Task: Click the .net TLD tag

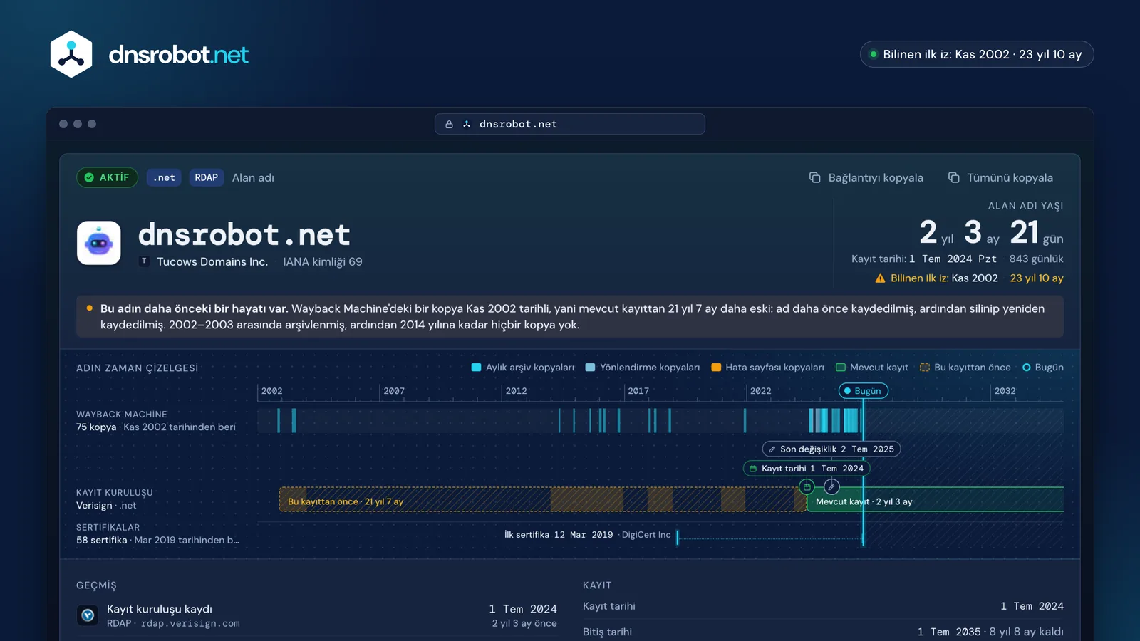Action: pos(164,177)
